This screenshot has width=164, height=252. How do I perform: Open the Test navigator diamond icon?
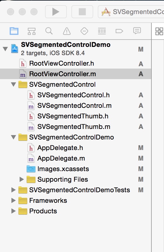click(x=84, y=31)
